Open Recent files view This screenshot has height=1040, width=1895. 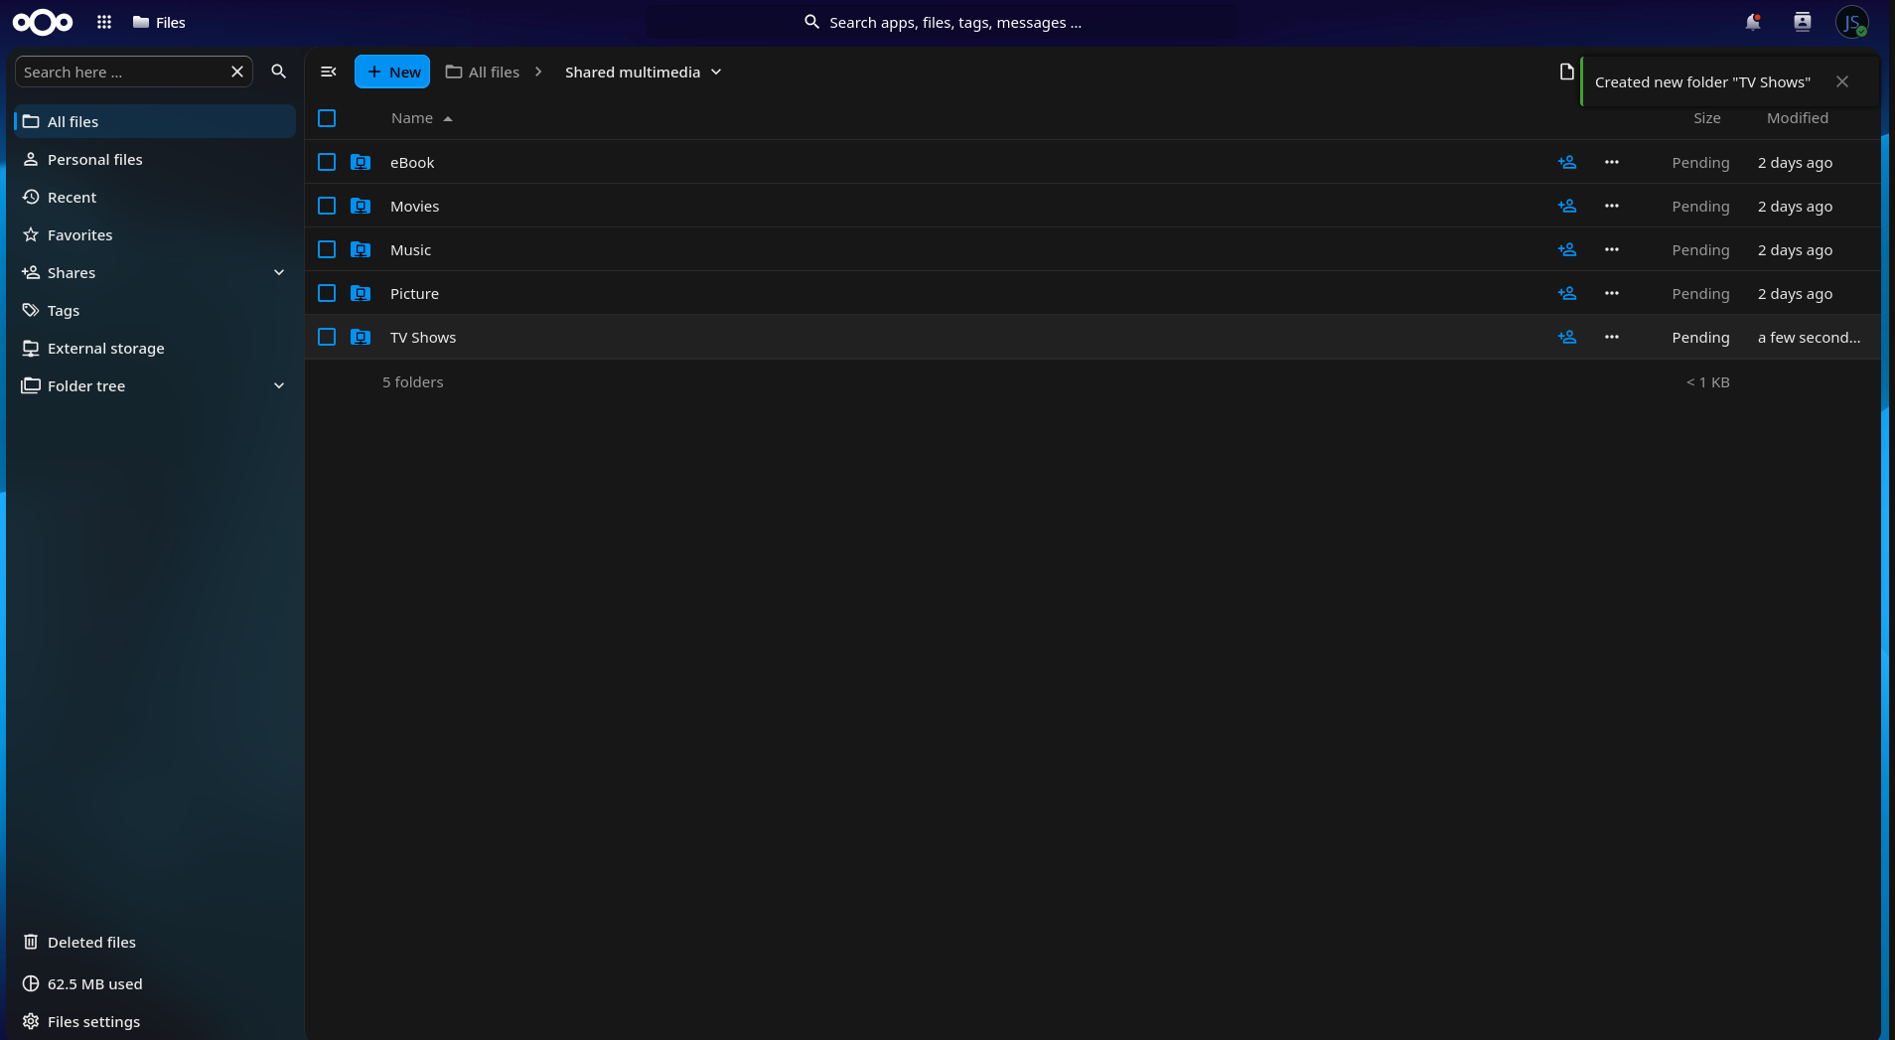click(155, 197)
